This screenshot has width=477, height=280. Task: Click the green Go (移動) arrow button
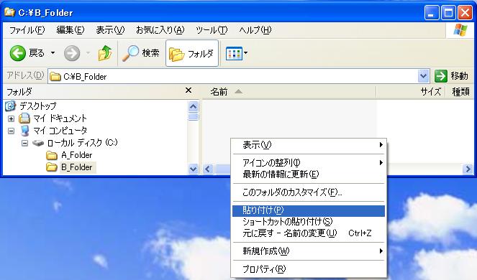click(x=441, y=76)
